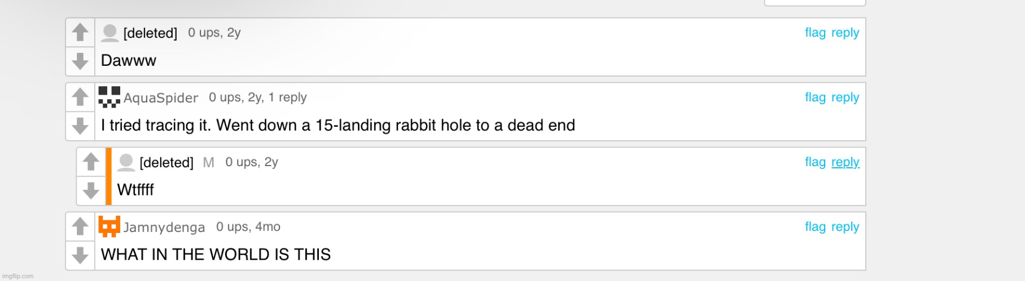Reply to Jamnydenga's comment
The width and height of the screenshot is (1025, 281).
click(845, 227)
